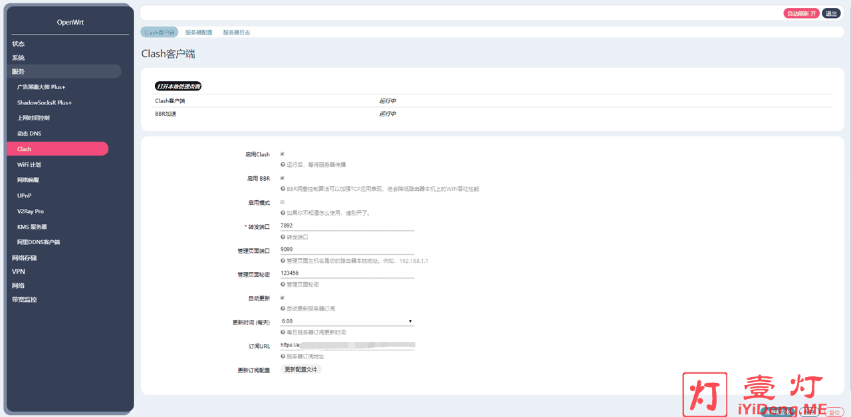
Task: Select the Clash sidebar item
Action: [x=57, y=149]
